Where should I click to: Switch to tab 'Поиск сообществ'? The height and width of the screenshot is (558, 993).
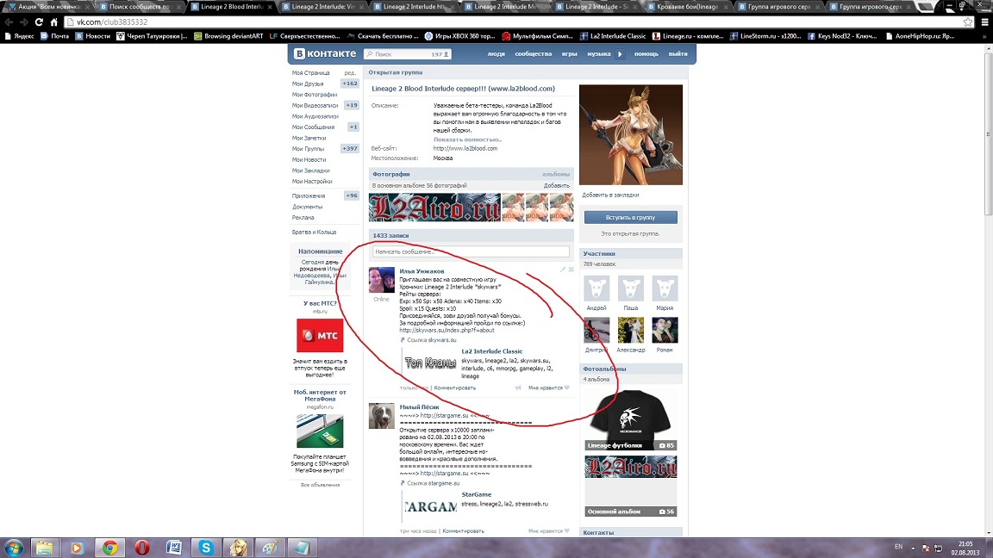139,6
